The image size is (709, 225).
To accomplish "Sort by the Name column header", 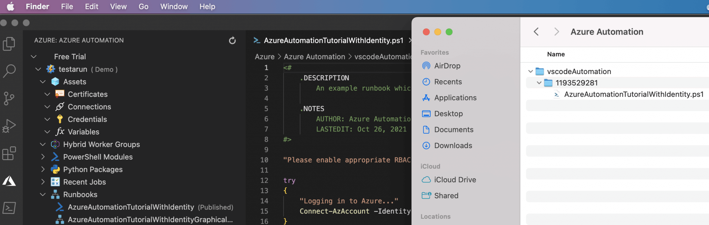I will (556, 54).
